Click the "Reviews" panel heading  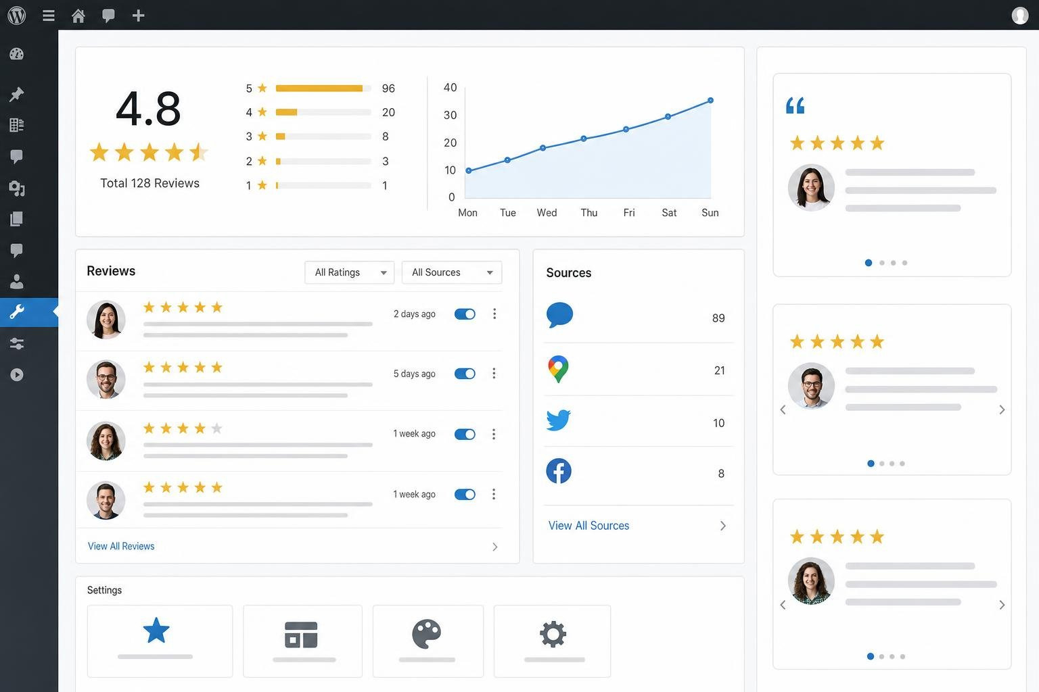click(x=111, y=271)
